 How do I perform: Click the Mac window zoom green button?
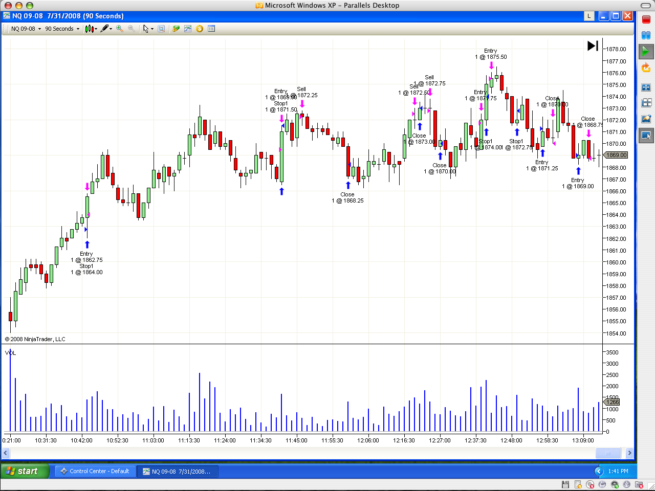pos(30,5)
